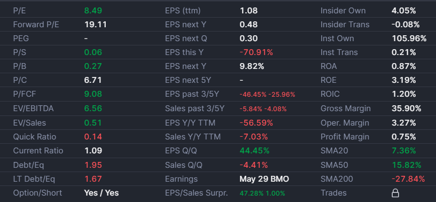436x202 pixels.
Task: Open the Gross Margin label
Action: (346, 108)
